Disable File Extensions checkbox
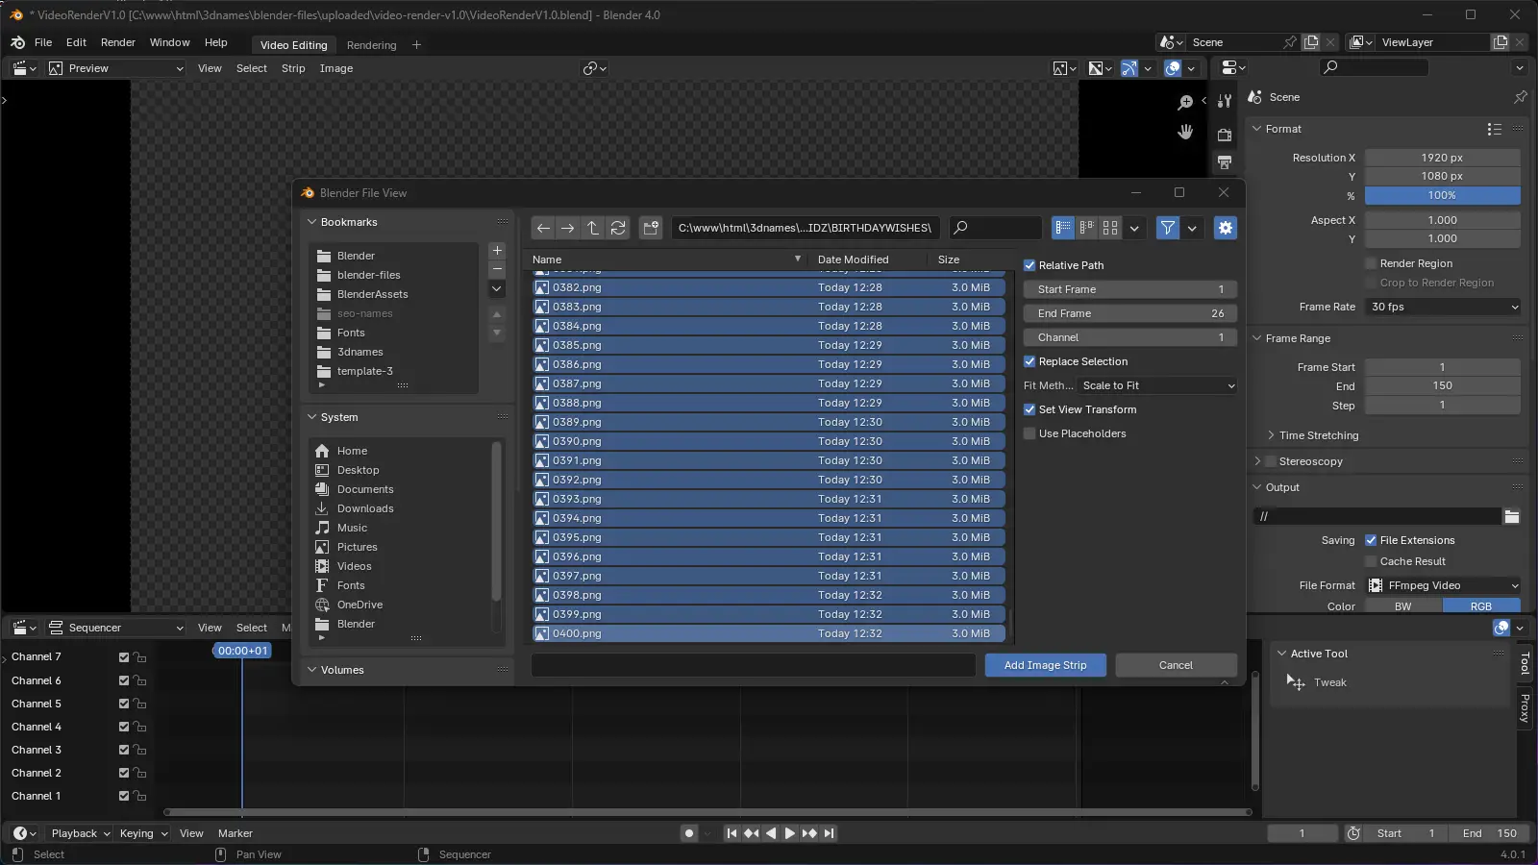1538x865 pixels. tap(1371, 540)
